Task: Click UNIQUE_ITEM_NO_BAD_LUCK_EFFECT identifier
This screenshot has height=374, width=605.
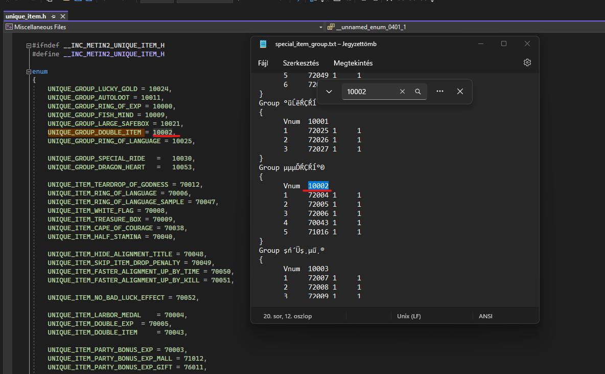Action: (x=106, y=297)
